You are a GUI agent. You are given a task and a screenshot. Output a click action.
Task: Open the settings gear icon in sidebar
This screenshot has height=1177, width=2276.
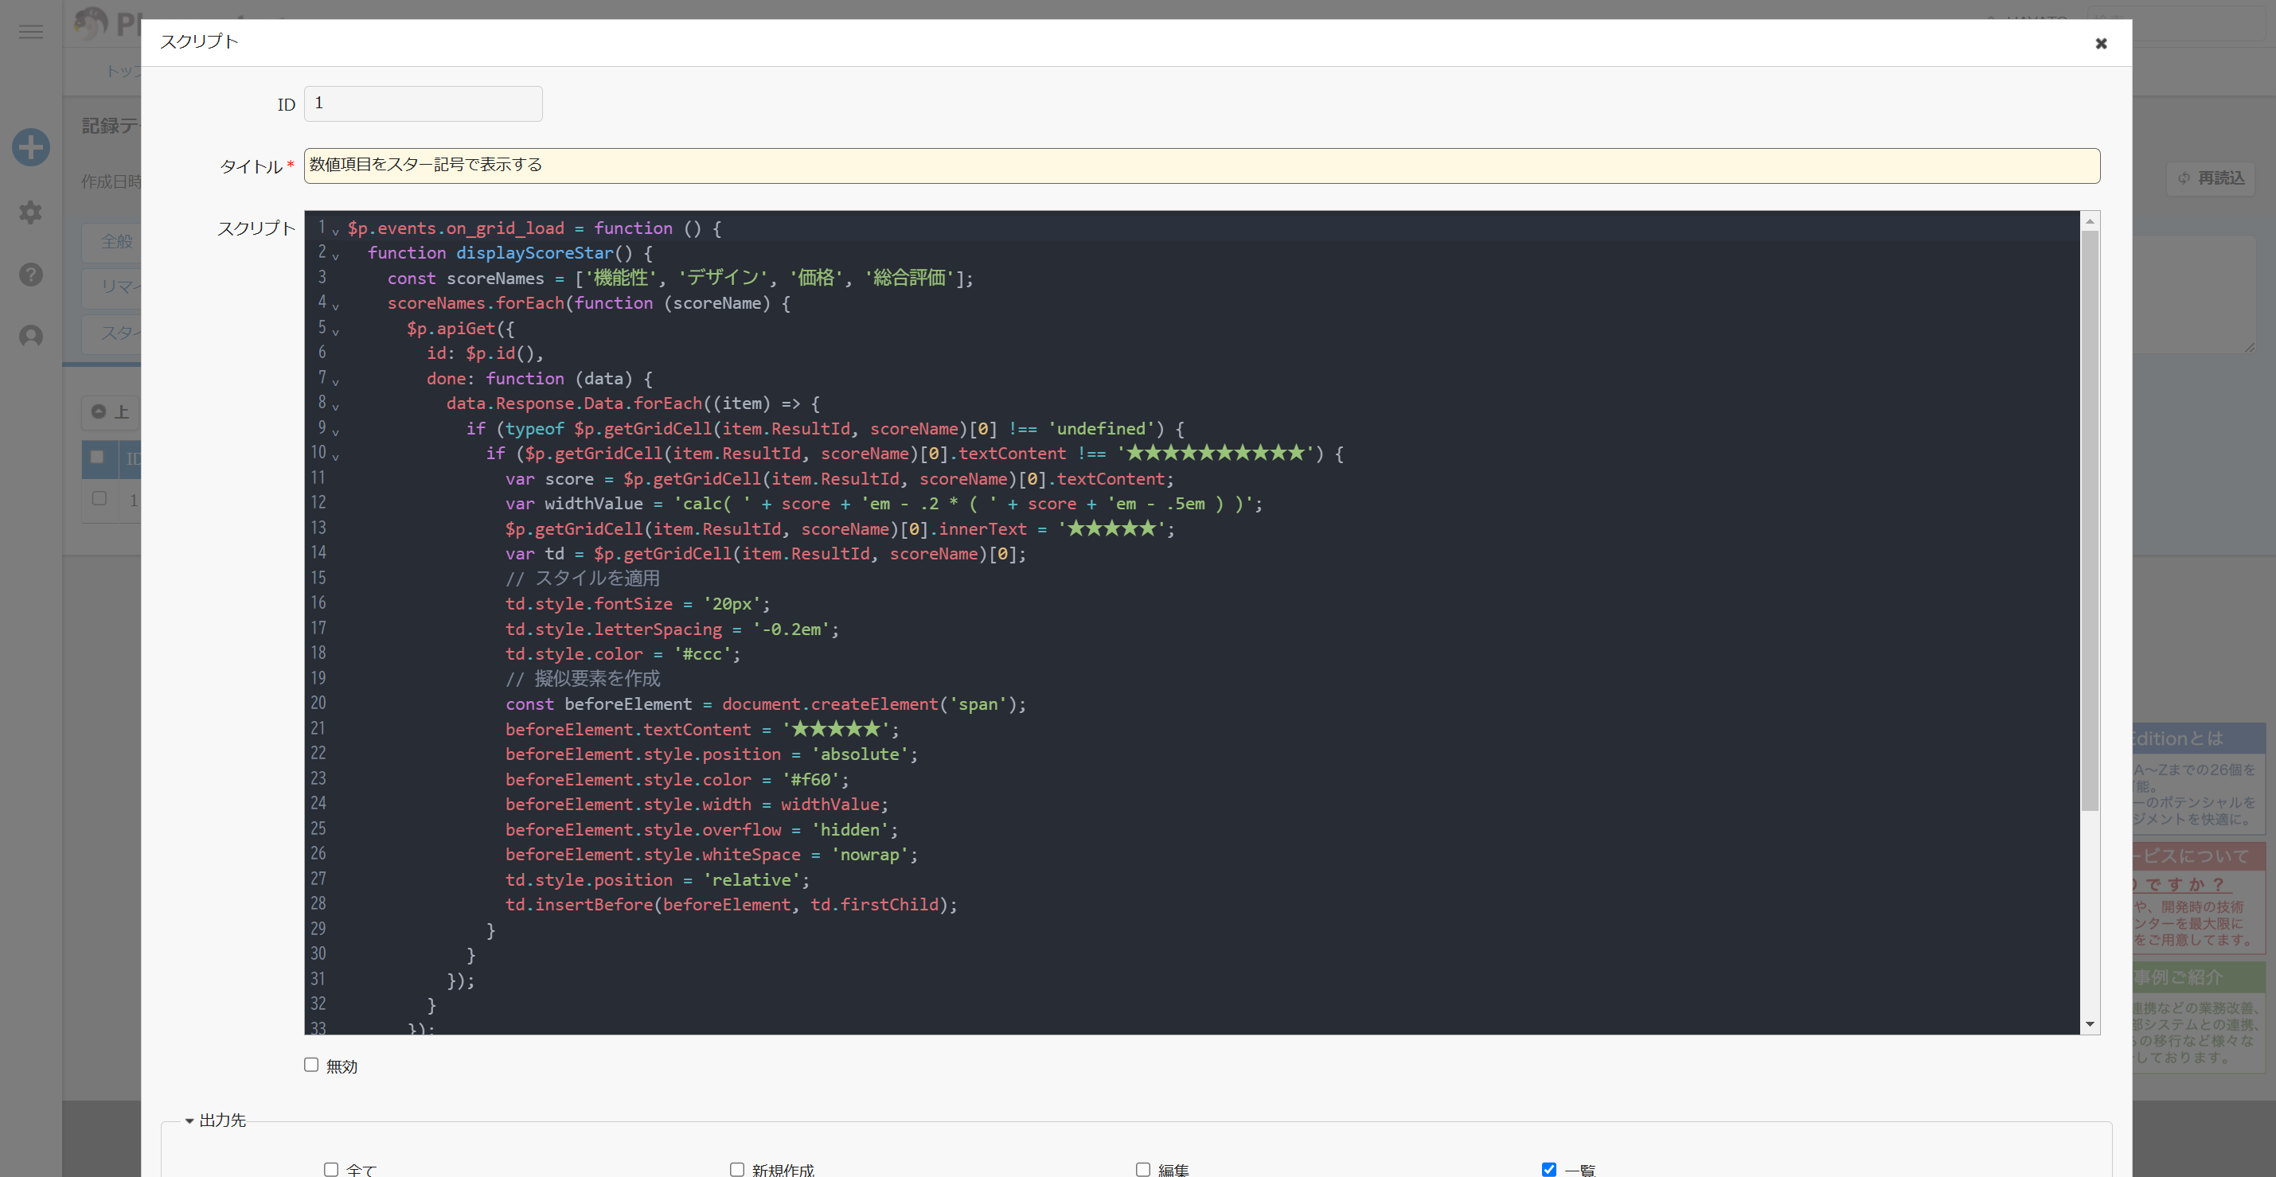tap(31, 212)
